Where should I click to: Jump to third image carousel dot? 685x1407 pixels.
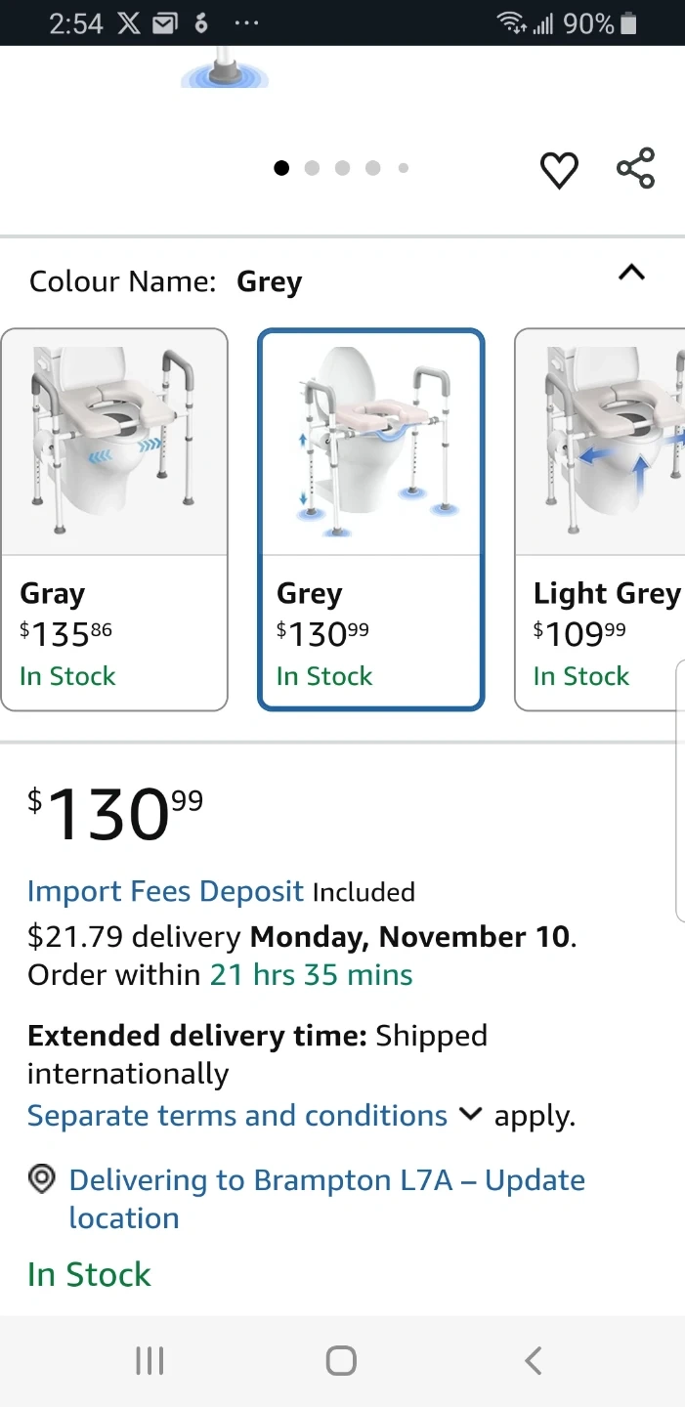[342, 168]
